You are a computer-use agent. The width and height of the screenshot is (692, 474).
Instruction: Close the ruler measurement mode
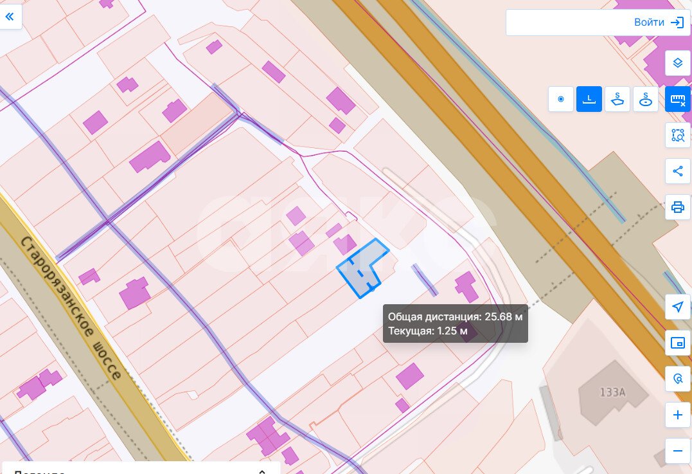[678, 99]
